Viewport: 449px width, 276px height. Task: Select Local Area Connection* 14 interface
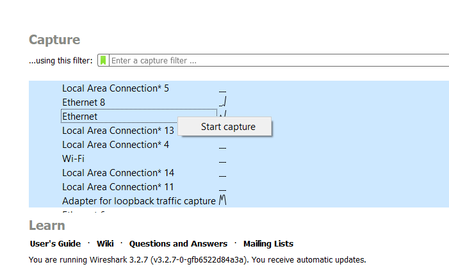point(118,173)
